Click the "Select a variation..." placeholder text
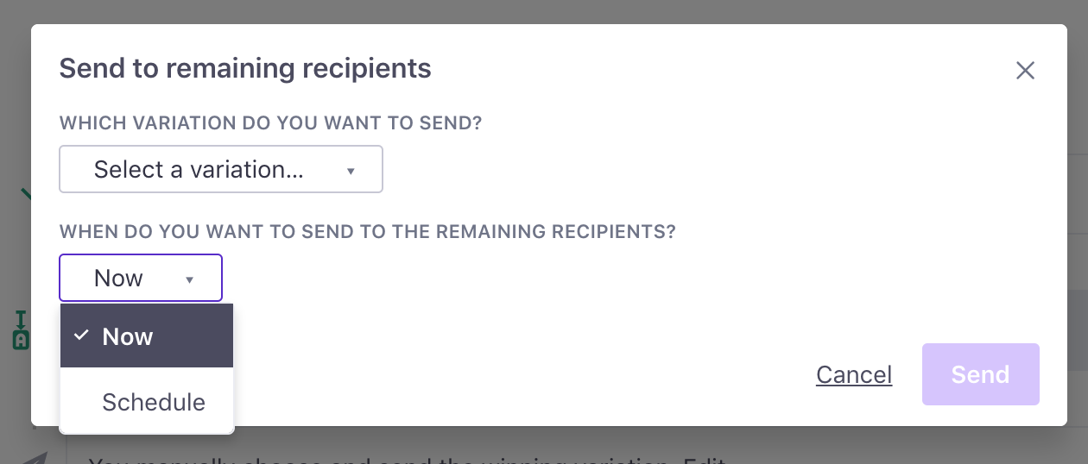 199,170
